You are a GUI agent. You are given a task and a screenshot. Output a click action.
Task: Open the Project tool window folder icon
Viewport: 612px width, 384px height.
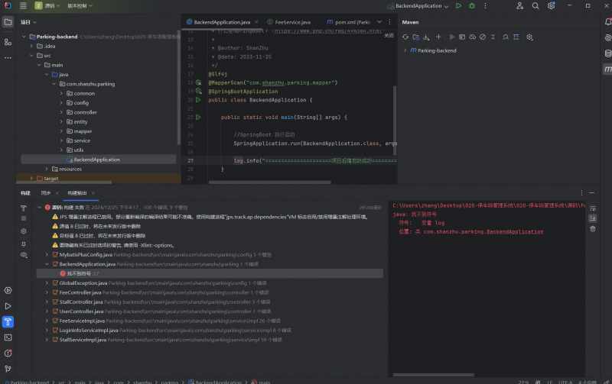(x=8, y=22)
